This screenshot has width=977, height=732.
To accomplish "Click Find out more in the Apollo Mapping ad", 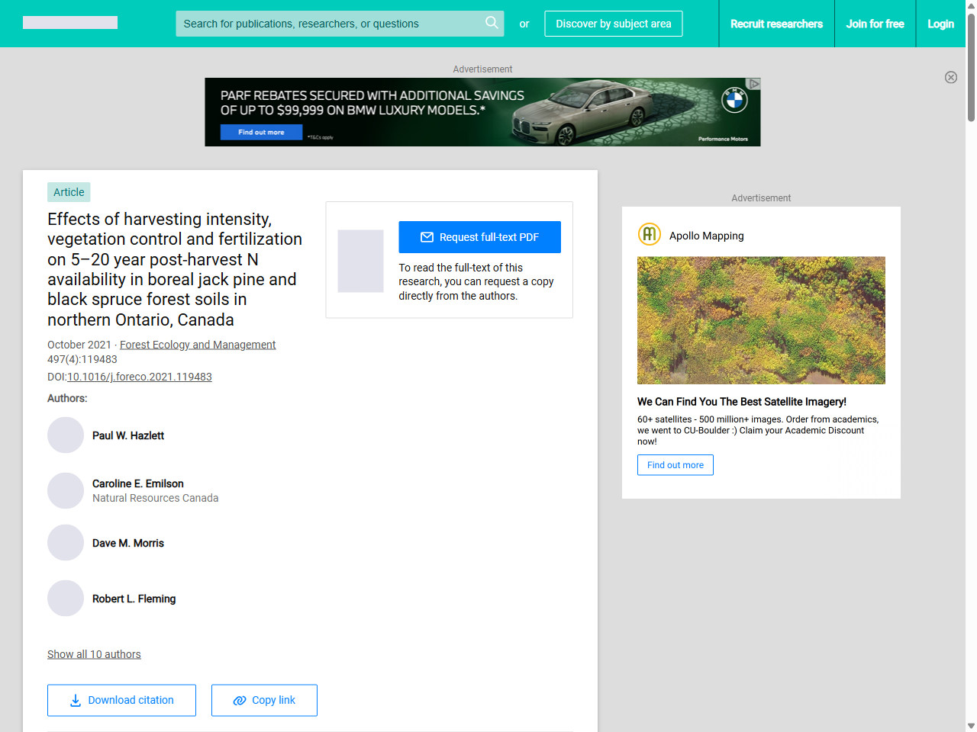I will pos(675,464).
